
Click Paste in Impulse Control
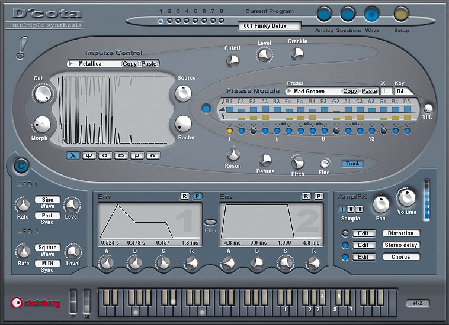(149, 64)
